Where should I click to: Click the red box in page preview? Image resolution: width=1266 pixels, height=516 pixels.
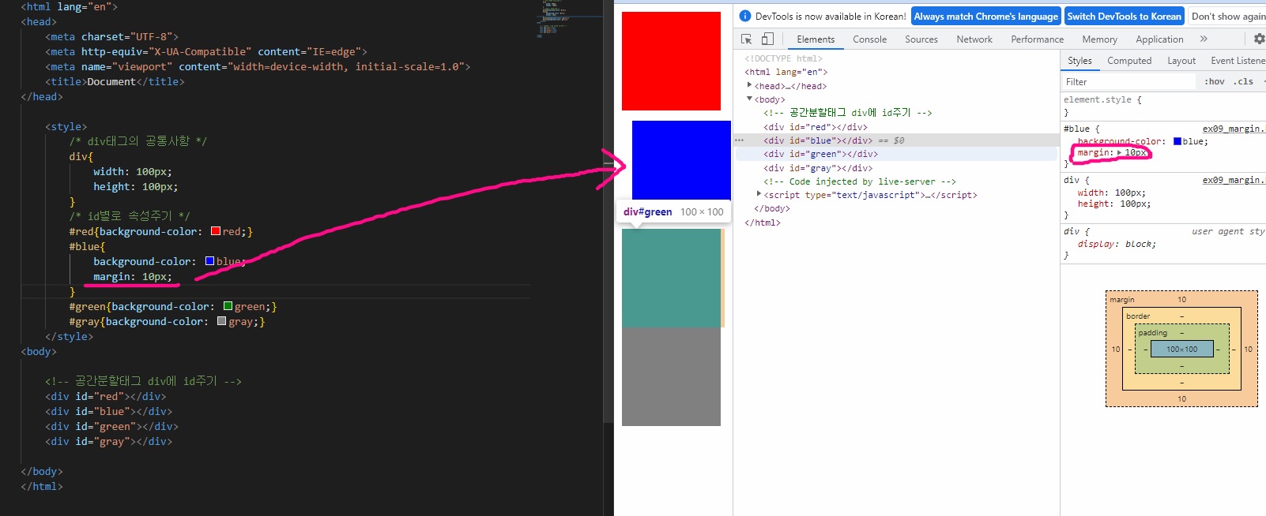tap(671, 61)
